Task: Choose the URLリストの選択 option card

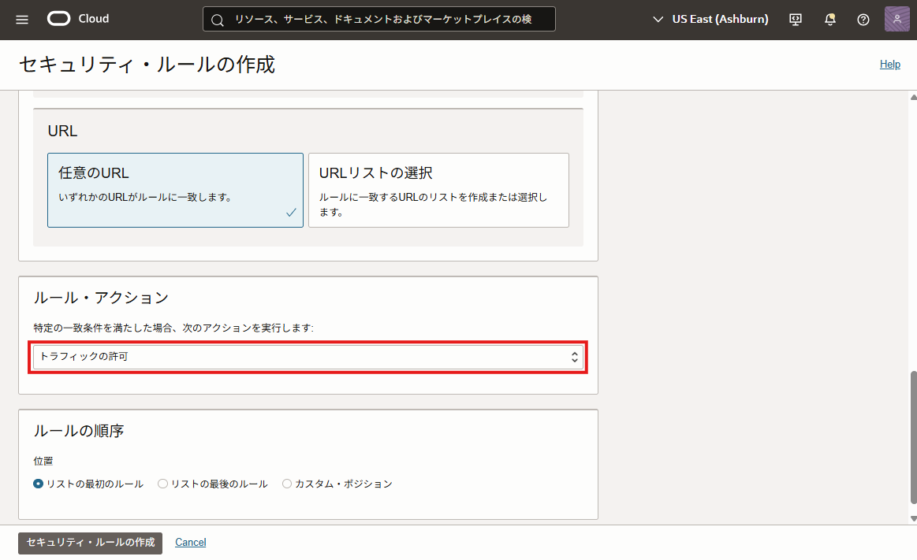Action: click(x=438, y=190)
